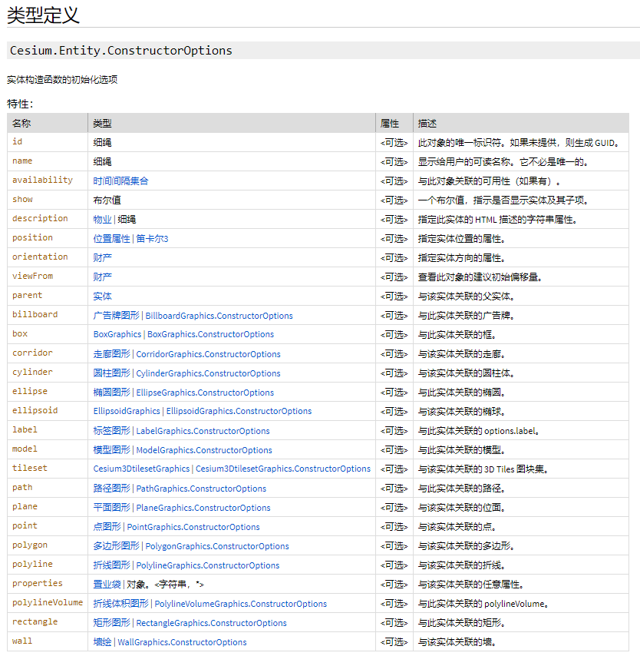The width and height of the screenshot is (640, 656).
Task: Click the 实体 link for parent
Action: [x=102, y=295]
